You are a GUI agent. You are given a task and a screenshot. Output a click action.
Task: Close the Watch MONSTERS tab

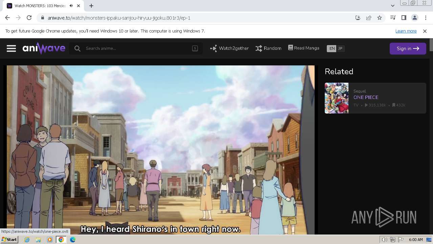[x=79, y=6]
